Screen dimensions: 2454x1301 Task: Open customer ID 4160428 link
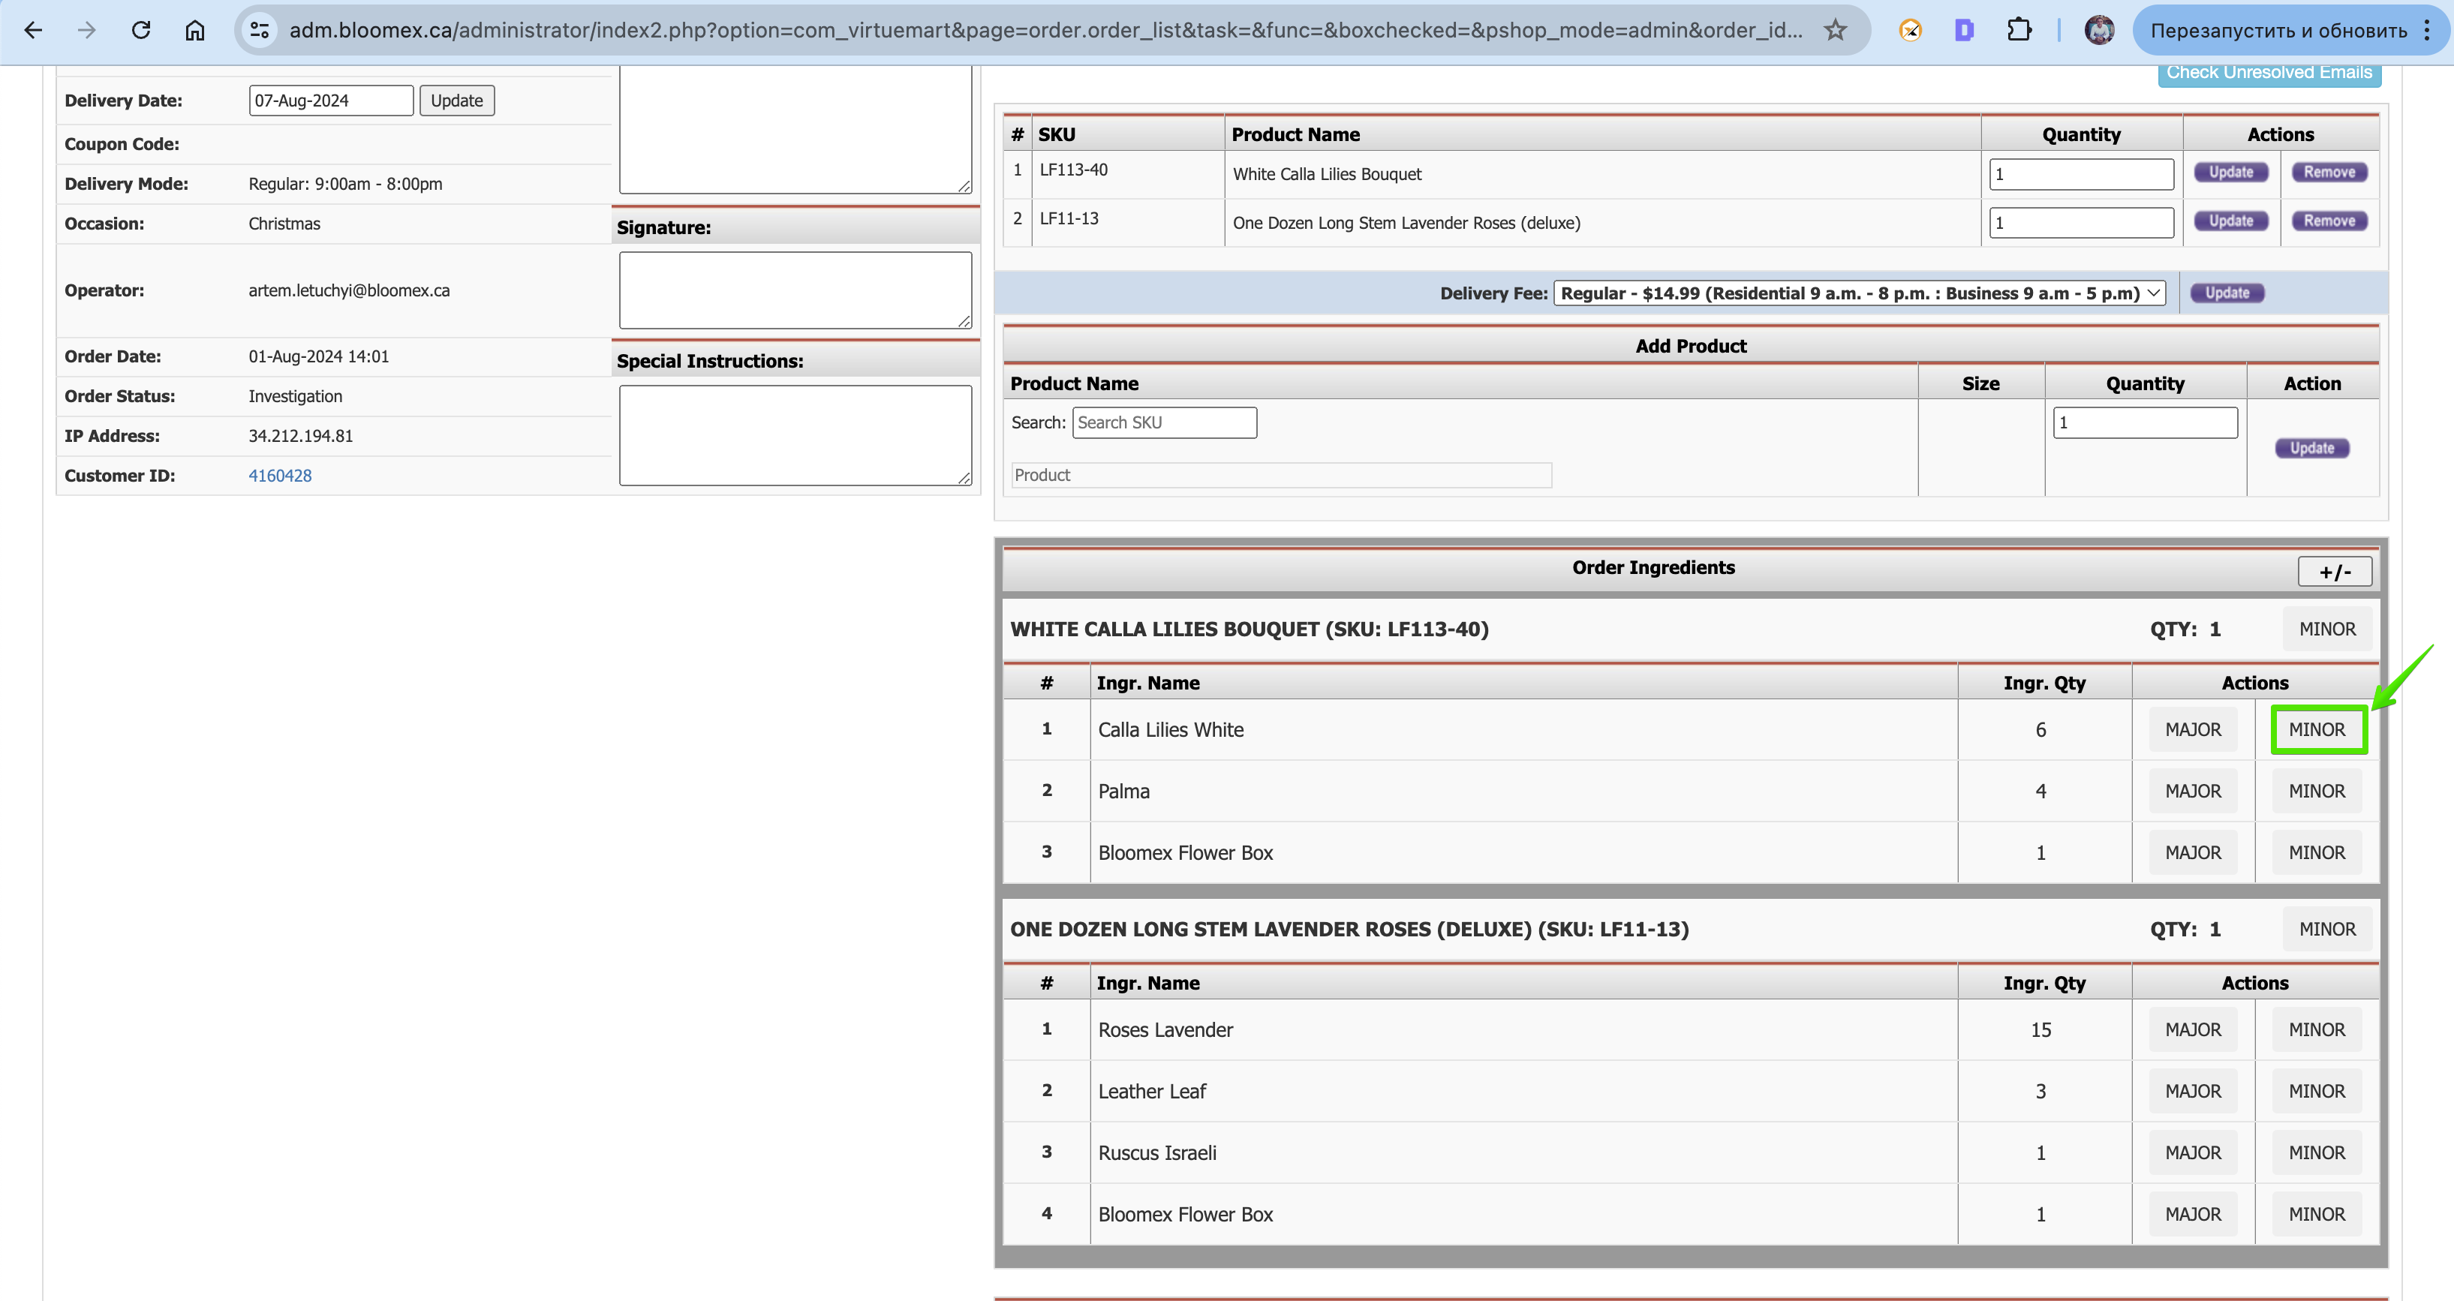[280, 475]
